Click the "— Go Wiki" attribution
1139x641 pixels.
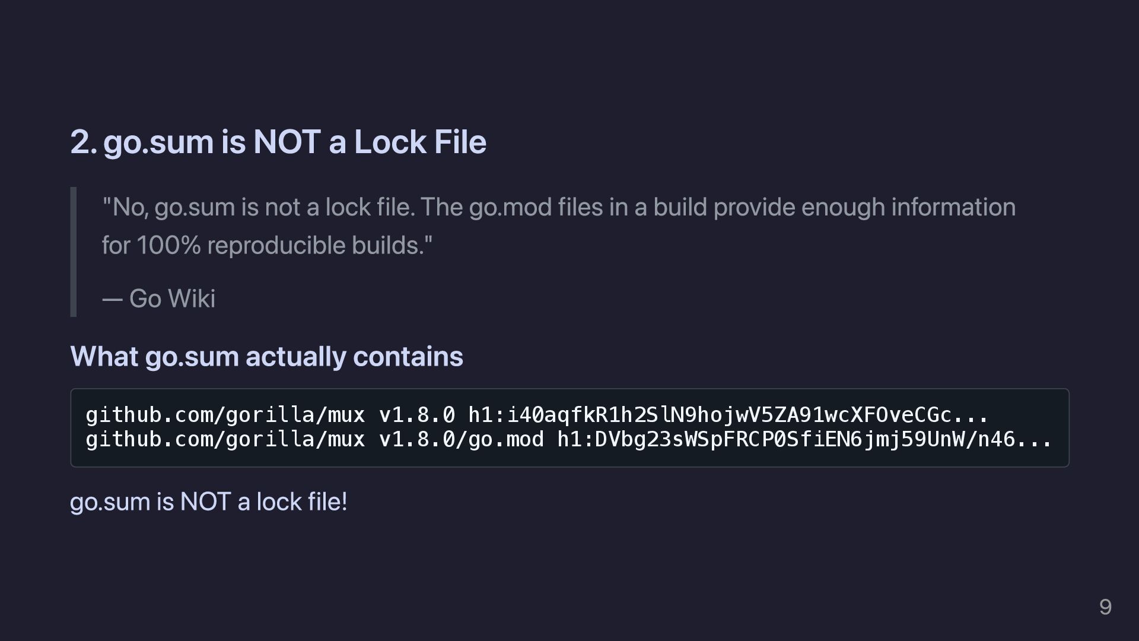[158, 299]
